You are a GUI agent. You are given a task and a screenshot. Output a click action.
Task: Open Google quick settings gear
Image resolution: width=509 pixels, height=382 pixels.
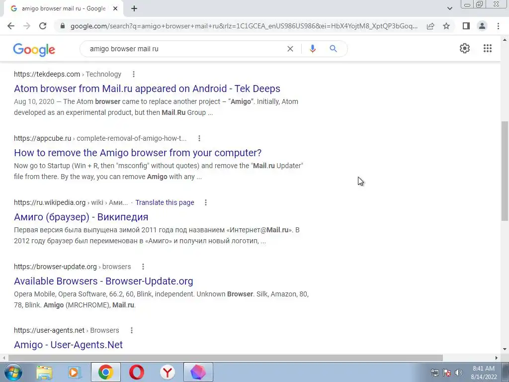[465, 48]
